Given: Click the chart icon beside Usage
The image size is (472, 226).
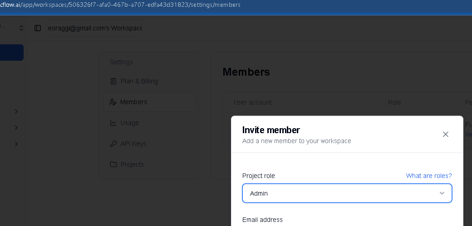Looking at the screenshot, I should [113, 123].
